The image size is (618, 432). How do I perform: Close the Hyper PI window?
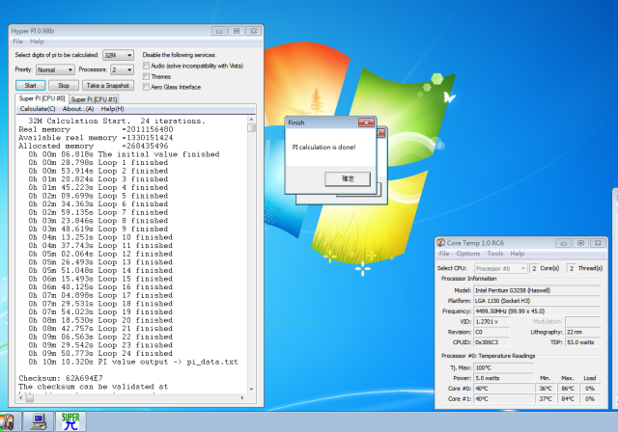[x=254, y=31]
